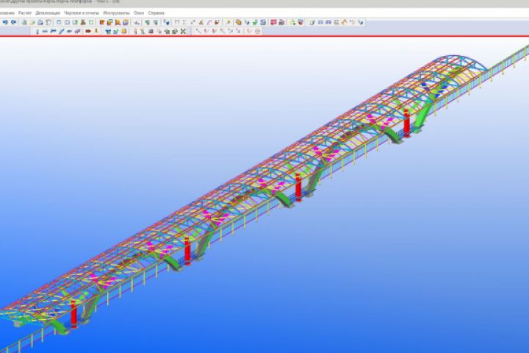
Task: Click the yellow magic wand icon
Action: [228, 22]
